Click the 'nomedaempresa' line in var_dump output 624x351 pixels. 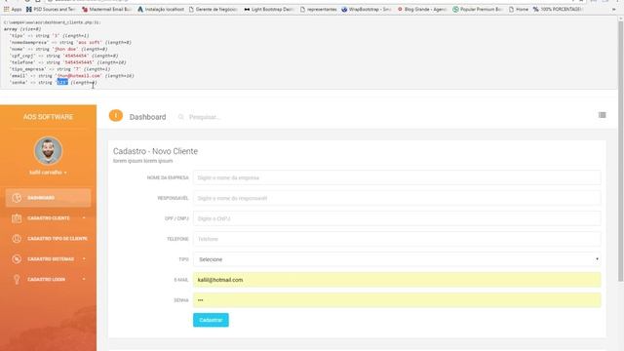(x=70, y=42)
